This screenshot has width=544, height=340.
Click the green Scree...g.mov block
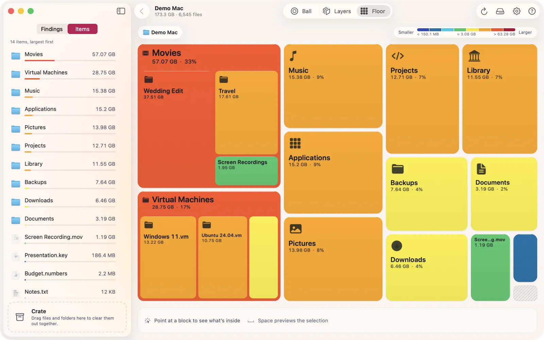(x=490, y=268)
